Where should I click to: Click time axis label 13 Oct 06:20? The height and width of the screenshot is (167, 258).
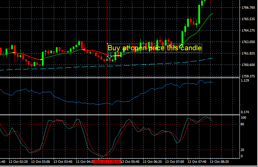coord(152,162)
